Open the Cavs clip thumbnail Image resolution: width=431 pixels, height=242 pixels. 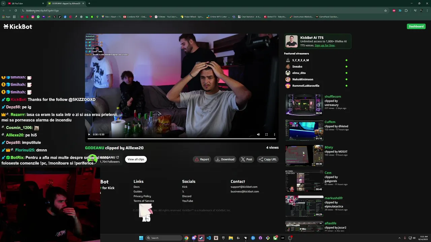304,181
